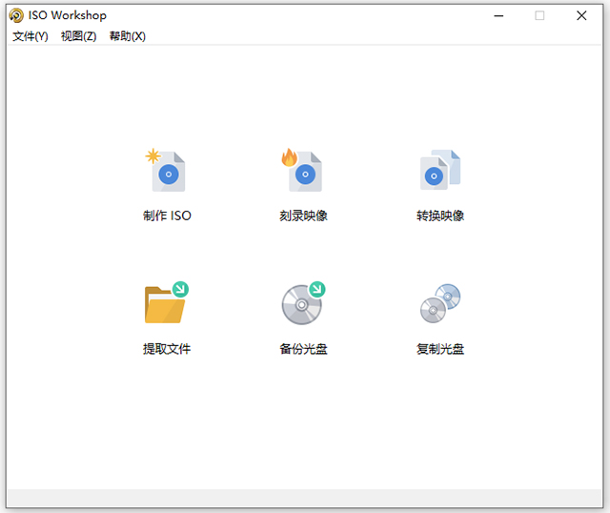Viewport: 610px width, 513px height.
Task: Click the 提取文件 text label
Action: (x=167, y=349)
